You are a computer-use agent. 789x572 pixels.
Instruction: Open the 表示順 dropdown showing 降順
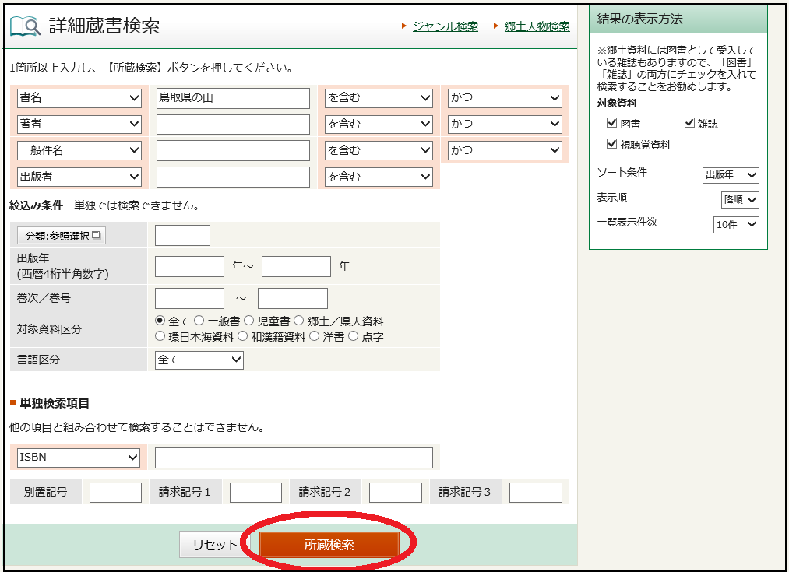pos(740,199)
